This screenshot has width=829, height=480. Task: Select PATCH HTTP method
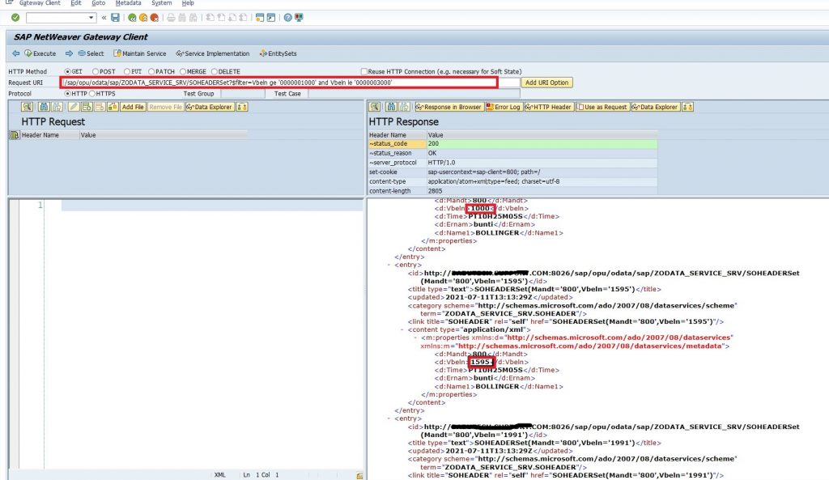(151, 71)
